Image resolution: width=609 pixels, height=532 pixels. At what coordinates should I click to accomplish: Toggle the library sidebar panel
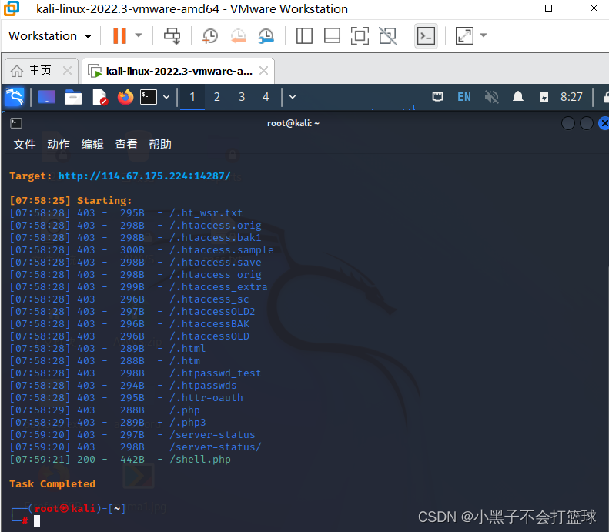[x=304, y=35]
